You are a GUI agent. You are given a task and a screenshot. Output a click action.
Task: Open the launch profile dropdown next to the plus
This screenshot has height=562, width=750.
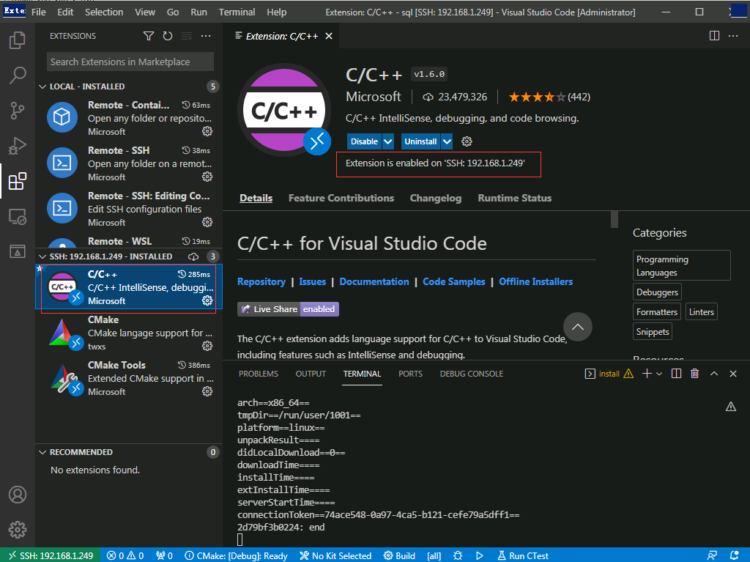[x=659, y=374]
